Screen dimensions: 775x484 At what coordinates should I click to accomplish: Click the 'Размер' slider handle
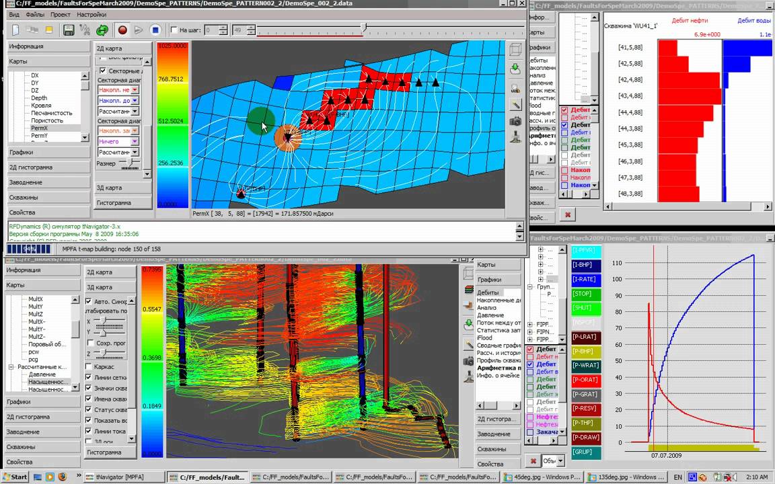tap(131, 163)
